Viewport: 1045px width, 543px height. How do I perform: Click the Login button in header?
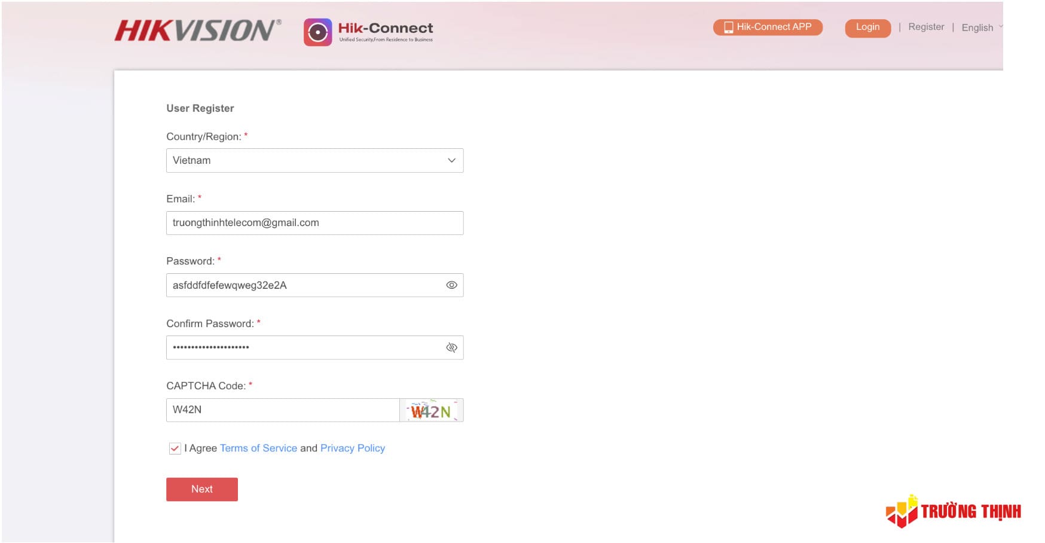click(867, 28)
